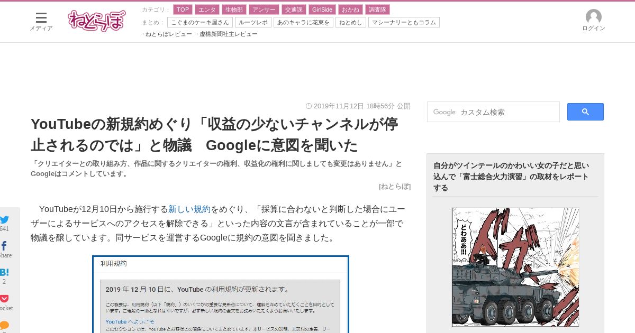Open ルーツレポ summary link
This screenshot has width=635, height=333.
tap(253, 22)
